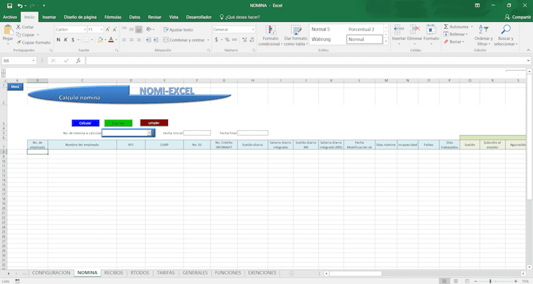
Task: Click the red font color A
Action: point(111,39)
